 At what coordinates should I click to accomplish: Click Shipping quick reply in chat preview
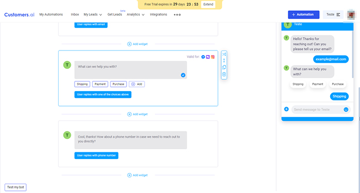[298, 84]
